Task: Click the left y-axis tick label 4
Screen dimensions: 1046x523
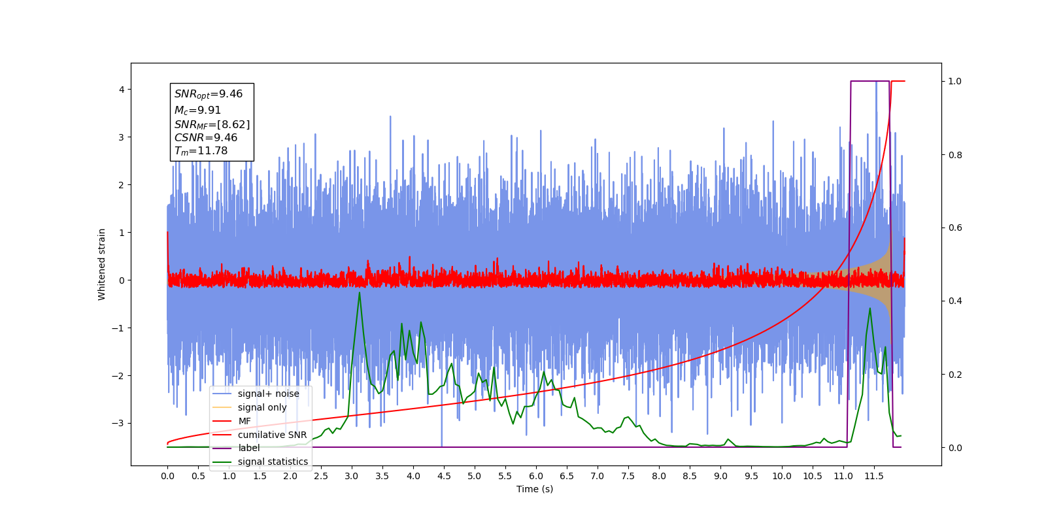Action: pos(122,90)
